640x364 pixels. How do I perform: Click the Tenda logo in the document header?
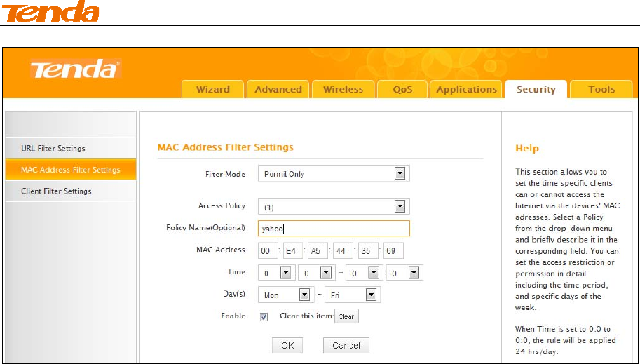tap(50, 11)
